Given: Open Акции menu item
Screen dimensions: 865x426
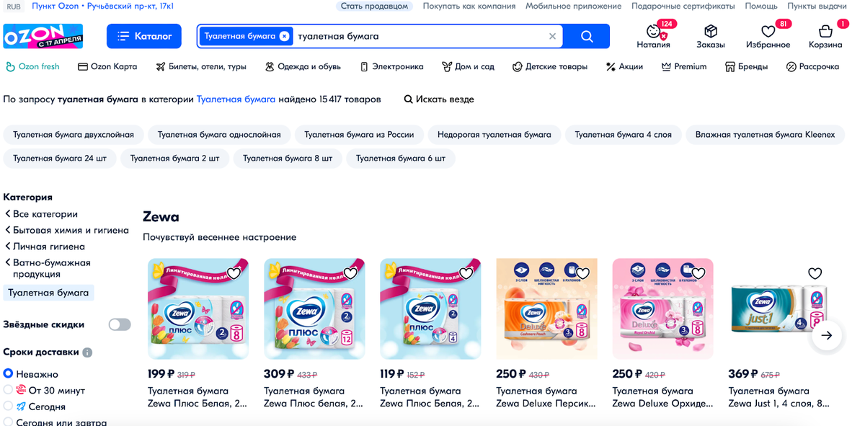Looking at the screenshot, I should point(624,66).
